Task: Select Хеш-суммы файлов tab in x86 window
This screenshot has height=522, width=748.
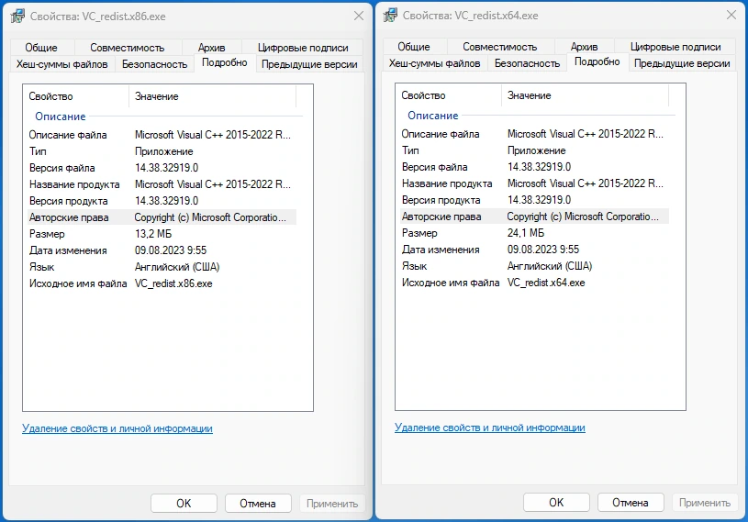Action: [x=62, y=64]
